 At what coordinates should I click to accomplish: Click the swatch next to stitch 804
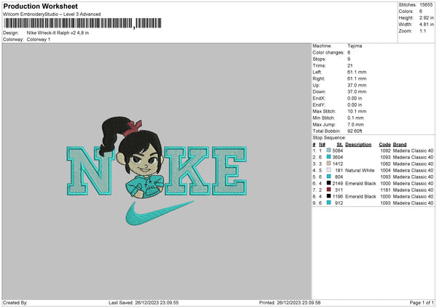[329, 177]
